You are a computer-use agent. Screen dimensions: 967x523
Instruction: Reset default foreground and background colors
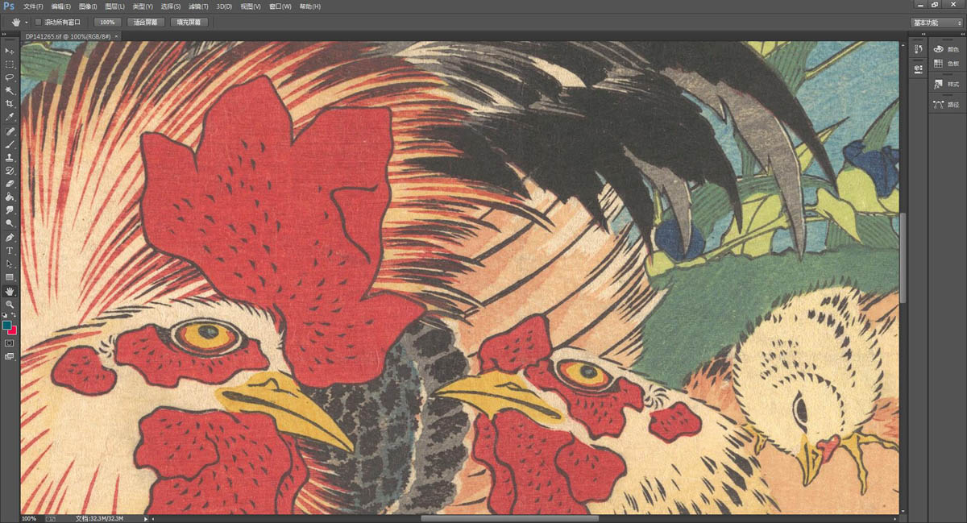(x=5, y=315)
